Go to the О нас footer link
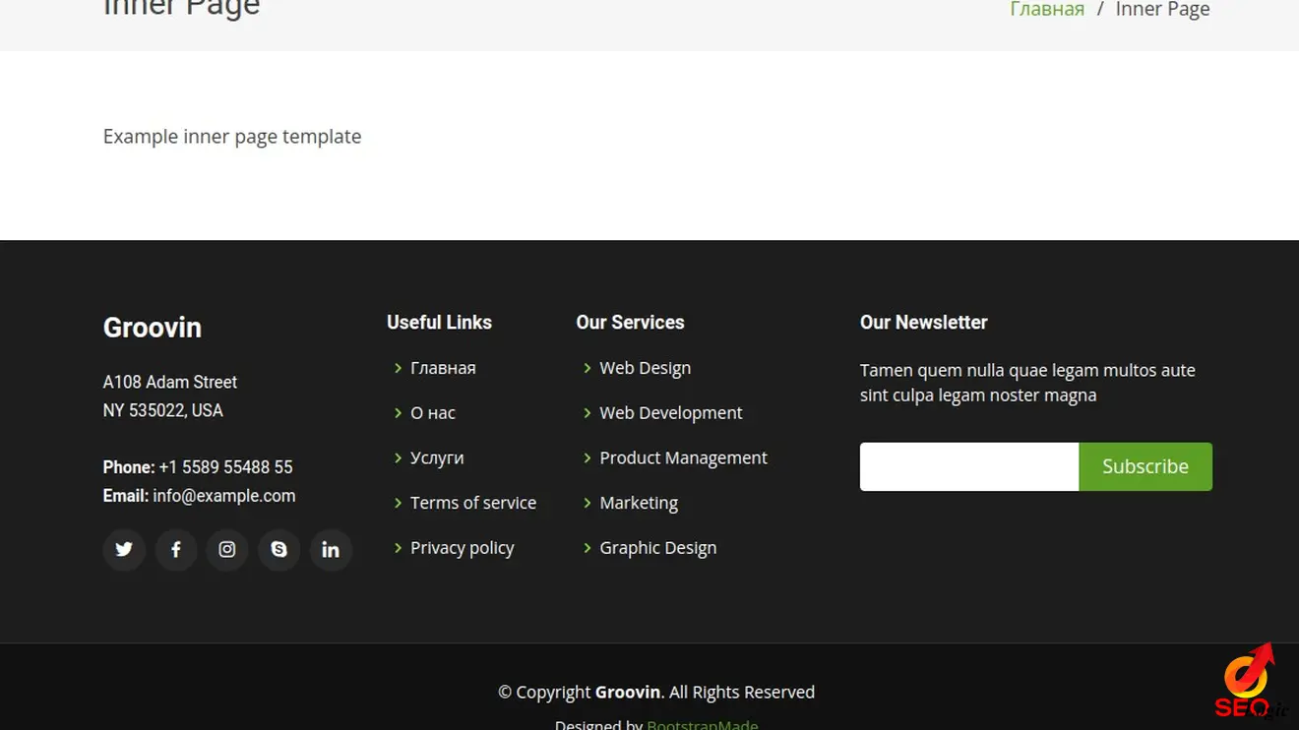Image resolution: width=1299 pixels, height=730 pixels. 432,413
